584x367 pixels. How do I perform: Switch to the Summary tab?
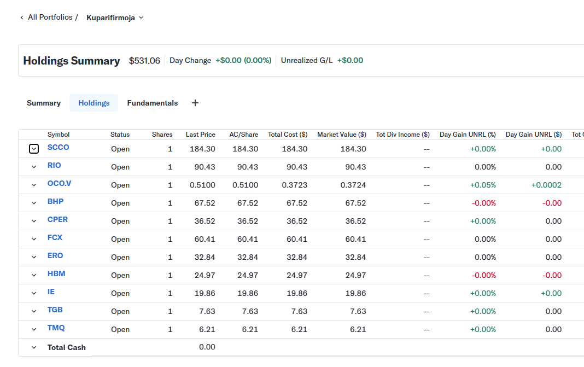click(44, 103)
